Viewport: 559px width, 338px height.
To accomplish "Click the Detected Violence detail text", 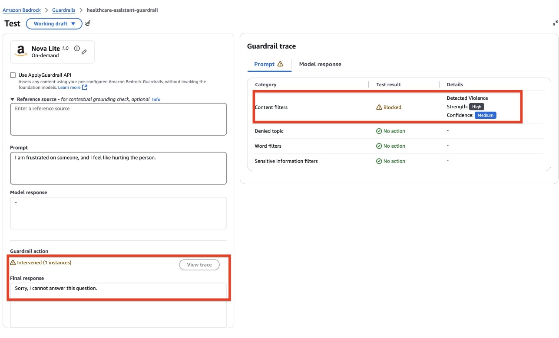I will (x=467, y=98).
